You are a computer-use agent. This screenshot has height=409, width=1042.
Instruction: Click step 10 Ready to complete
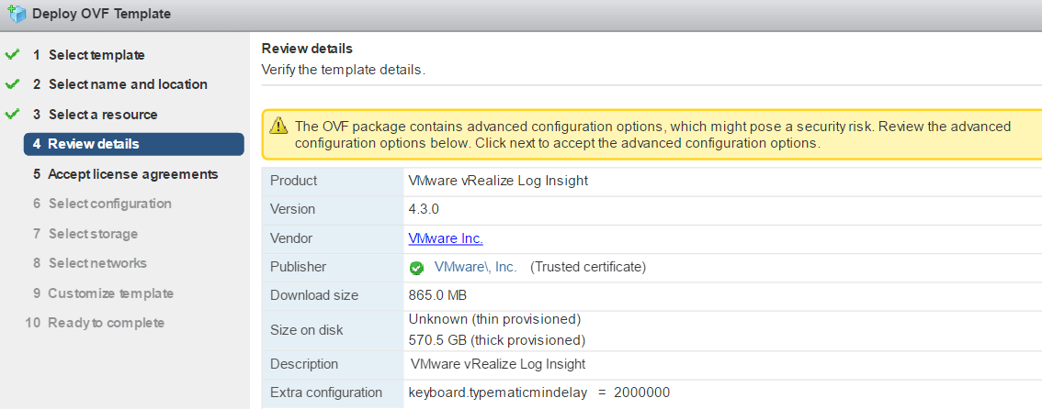click(95, 323)
